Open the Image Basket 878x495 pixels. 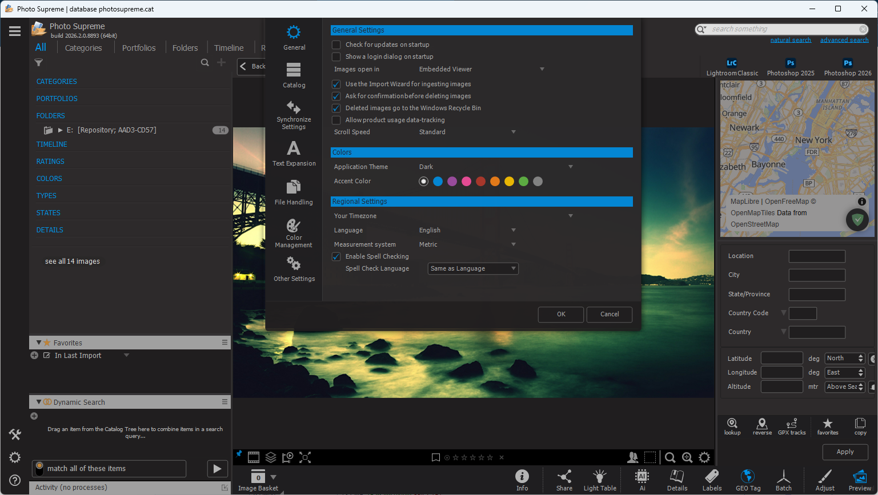click(x=258, y=480)
